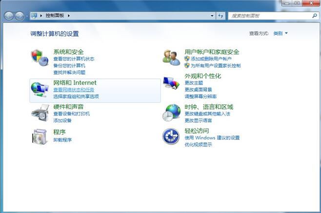The image size is (321, 213).
Task: Select 控制面板 in the address breadcrumb
Action: pos(56,16)
